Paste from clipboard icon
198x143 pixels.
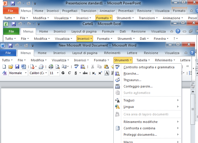coord(106,67)
